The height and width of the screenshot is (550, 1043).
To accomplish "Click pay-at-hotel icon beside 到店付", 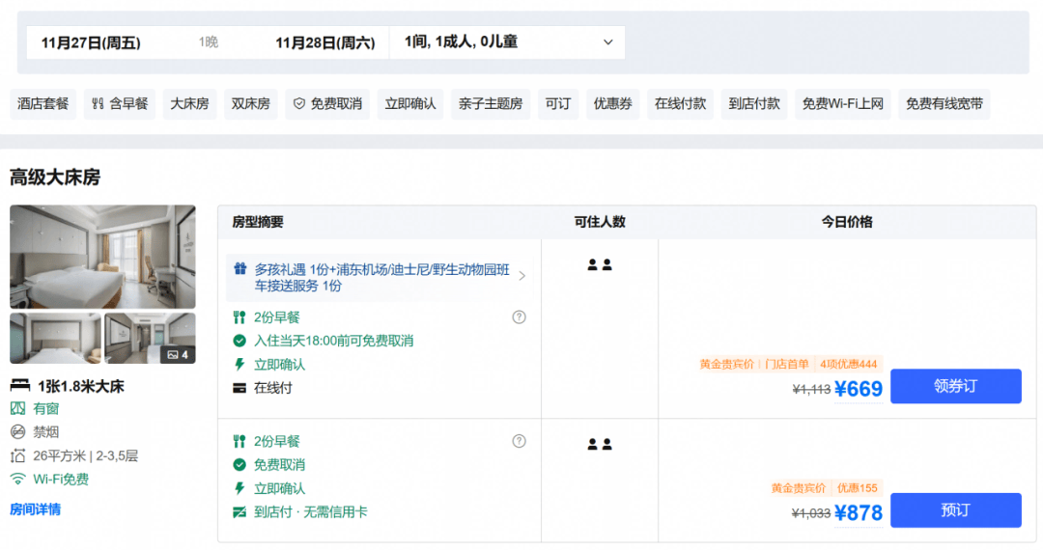I will point(240,512).
